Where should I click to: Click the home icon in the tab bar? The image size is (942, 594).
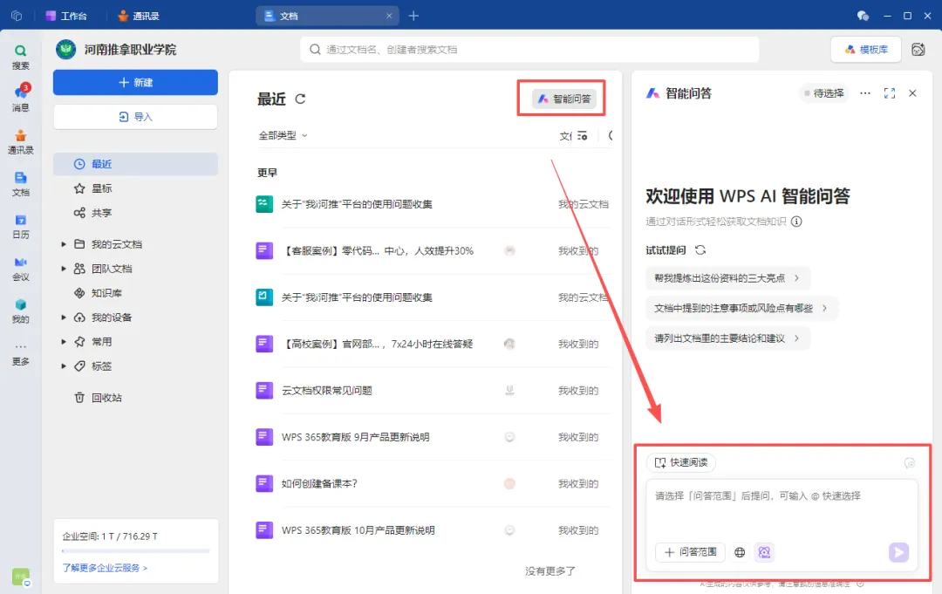coord(17,16)
